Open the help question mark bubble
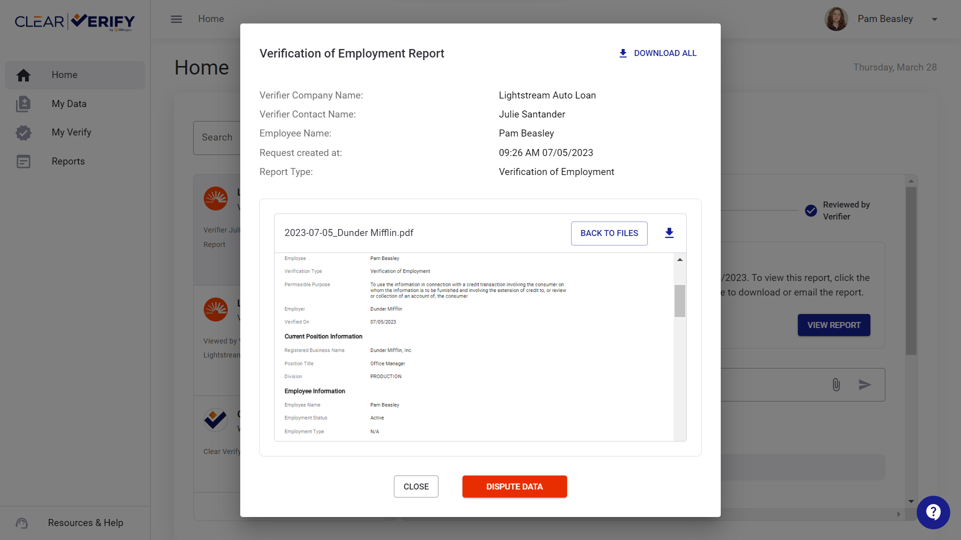This screenshot has height=540, width=961. [x=933, y=512]
